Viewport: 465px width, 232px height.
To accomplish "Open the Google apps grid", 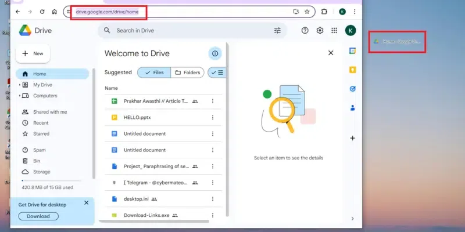I will pyautogui.click(x=334, y=30).
